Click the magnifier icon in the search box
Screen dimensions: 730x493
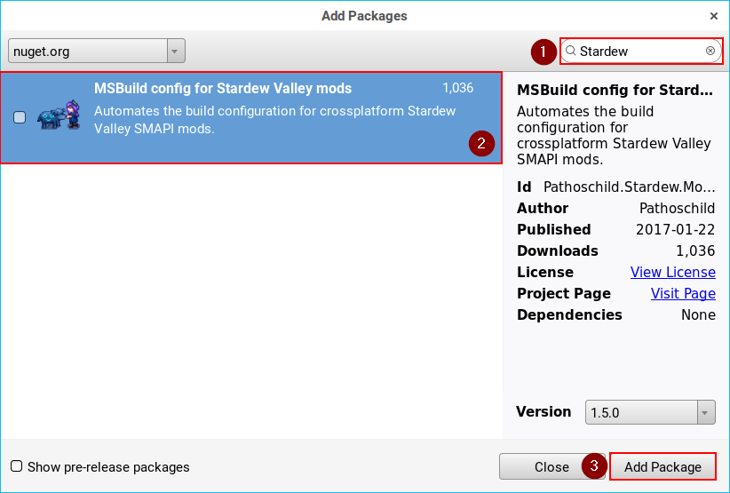(x=571, y=52)
